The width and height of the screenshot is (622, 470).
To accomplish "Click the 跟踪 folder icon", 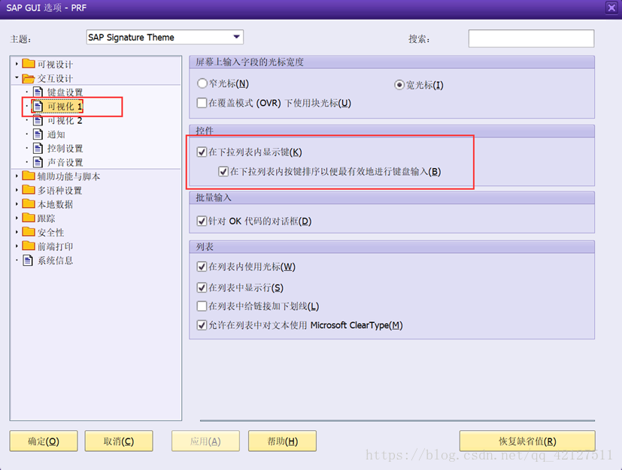I will [x=29, y=218].
